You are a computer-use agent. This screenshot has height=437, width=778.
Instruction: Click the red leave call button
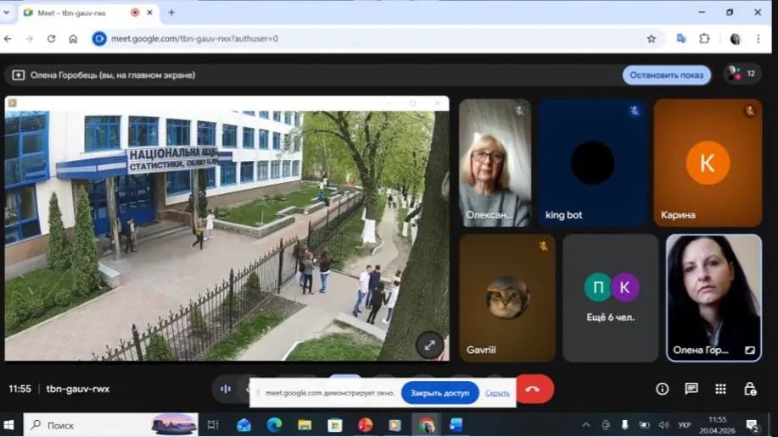(x=533, y=389)
